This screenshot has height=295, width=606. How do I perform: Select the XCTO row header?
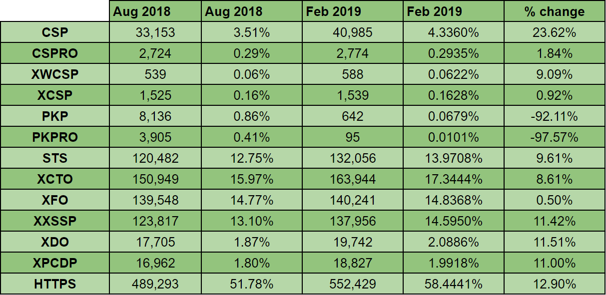55,179
